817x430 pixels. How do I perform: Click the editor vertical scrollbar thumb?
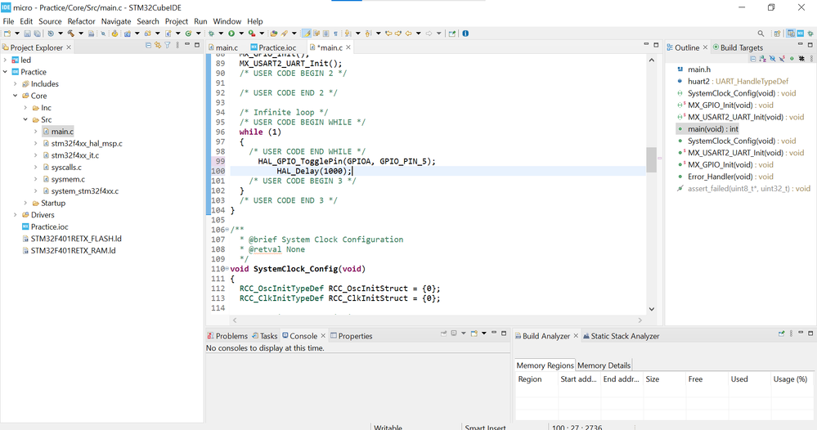click(651, 159)
